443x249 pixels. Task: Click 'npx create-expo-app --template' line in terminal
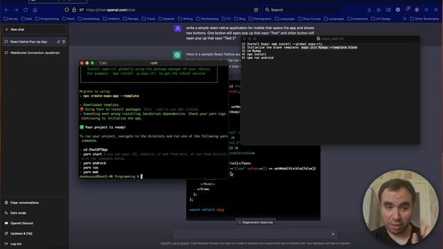[x=109, y=96]
